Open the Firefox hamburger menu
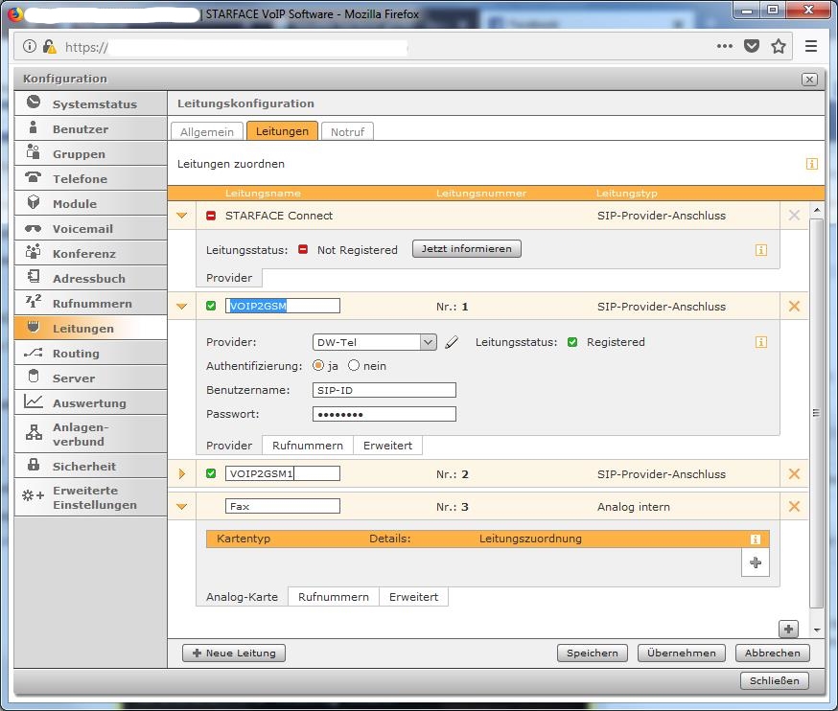 [811, 46]
